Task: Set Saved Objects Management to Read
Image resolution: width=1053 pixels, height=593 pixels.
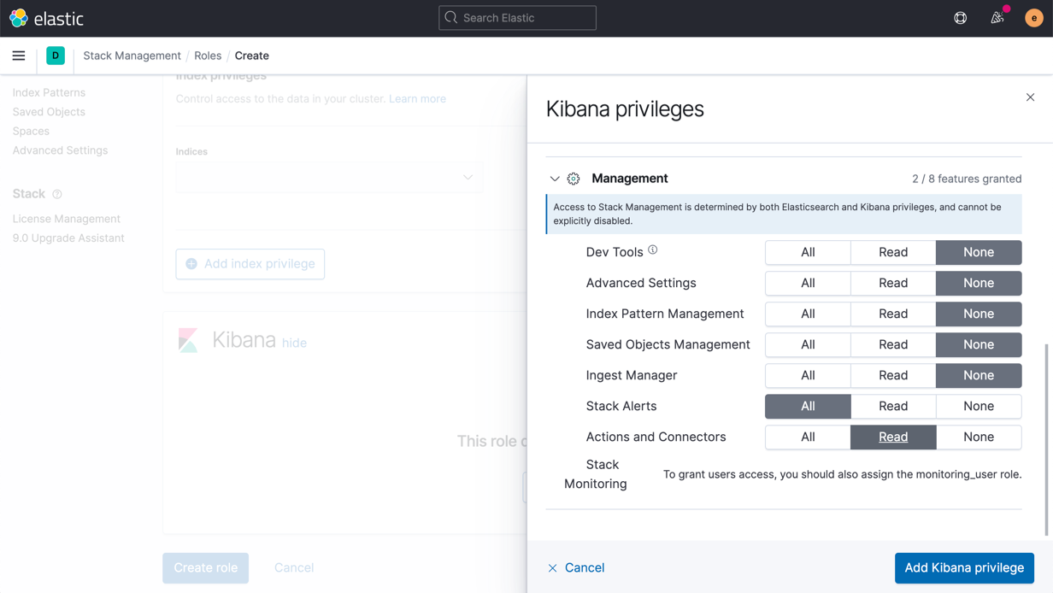Action: 893,344
